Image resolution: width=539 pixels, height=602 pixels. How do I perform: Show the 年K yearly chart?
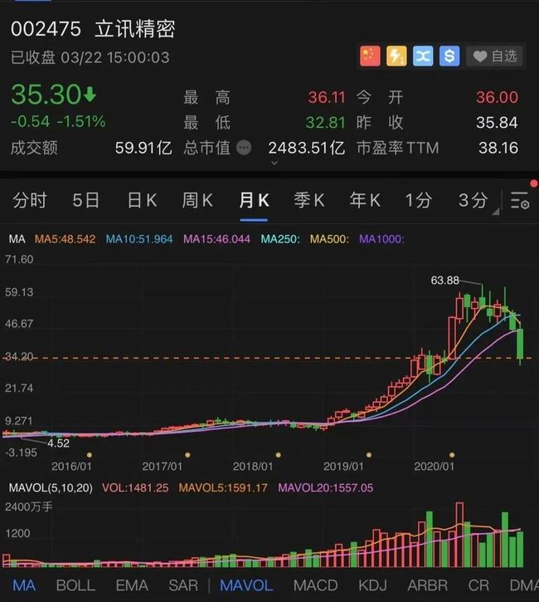365,200
